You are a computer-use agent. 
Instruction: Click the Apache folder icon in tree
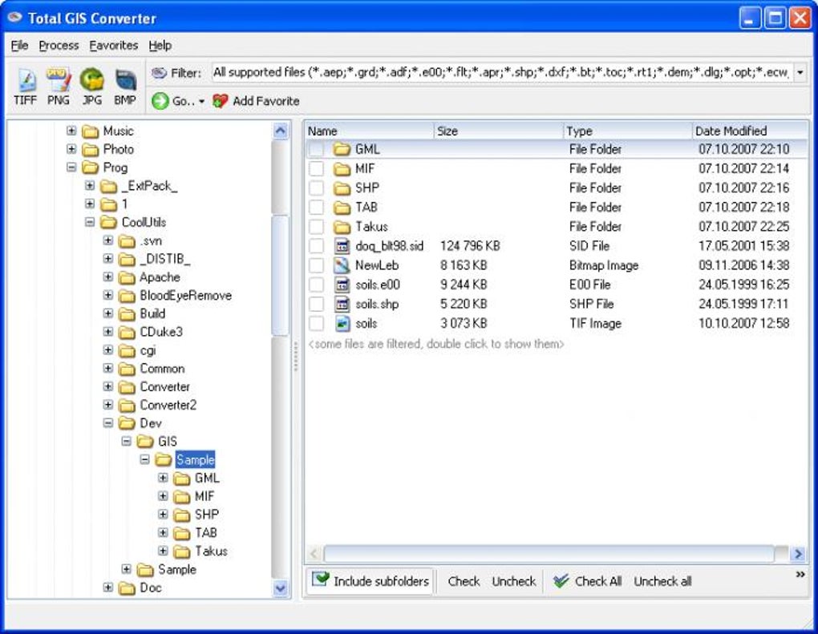pyautogui.click(x=127, y=277)
